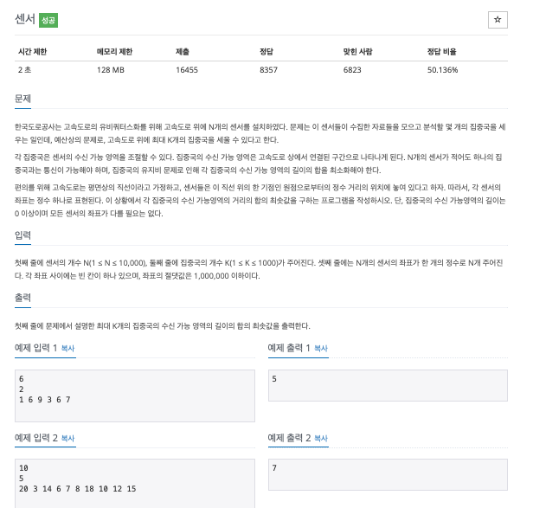533x508 pixels.
Task: Click the 예제 입력 1 heading
Action: coord(35,348)
